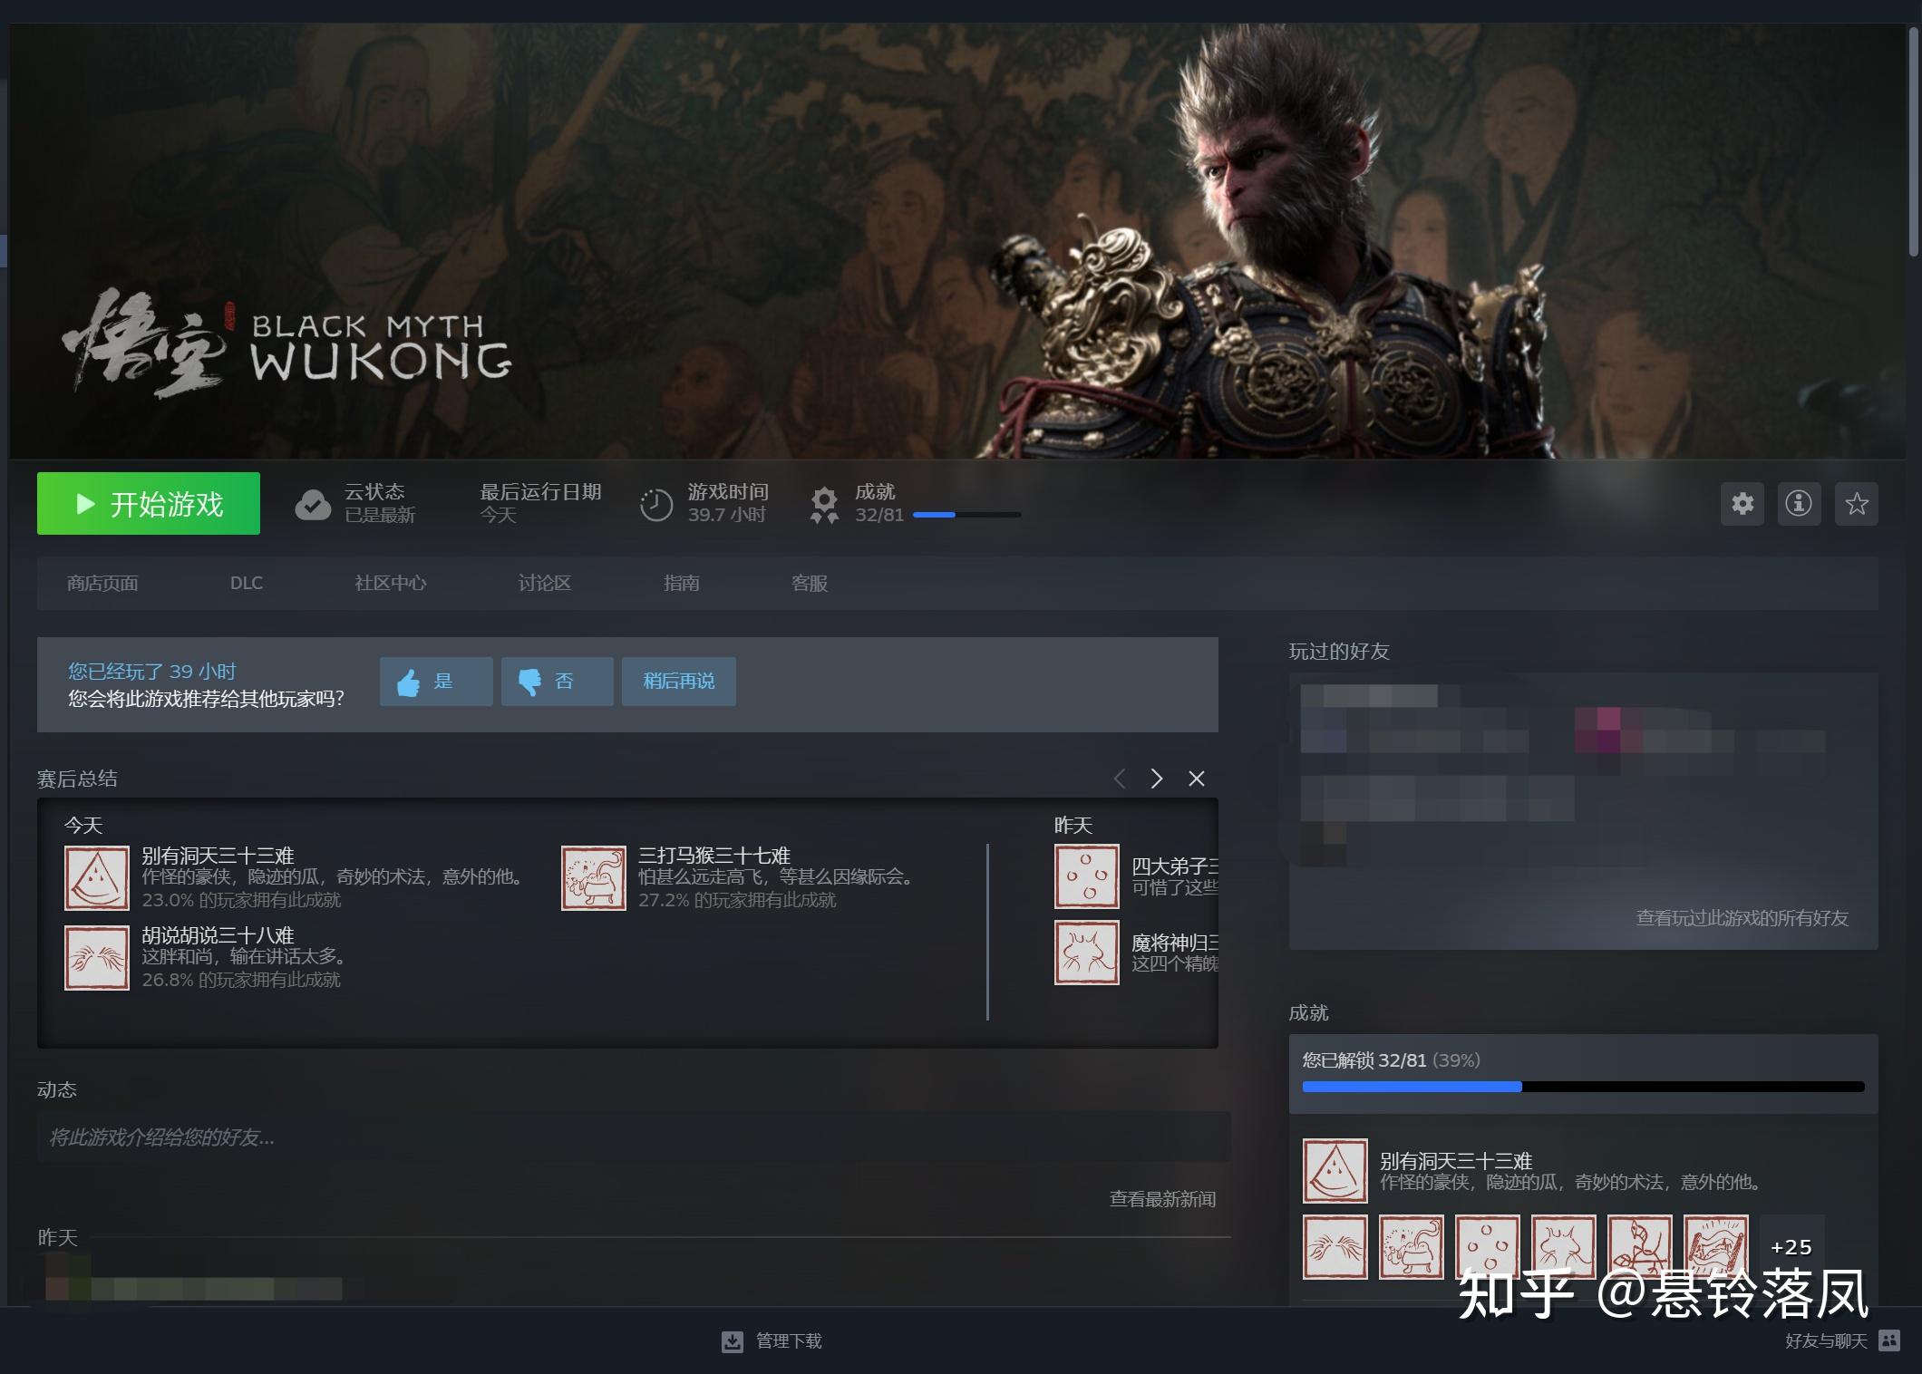Click thumbs-up 是 recommend button
Screen dimensions: 1922x1374
tap(436, 681)
